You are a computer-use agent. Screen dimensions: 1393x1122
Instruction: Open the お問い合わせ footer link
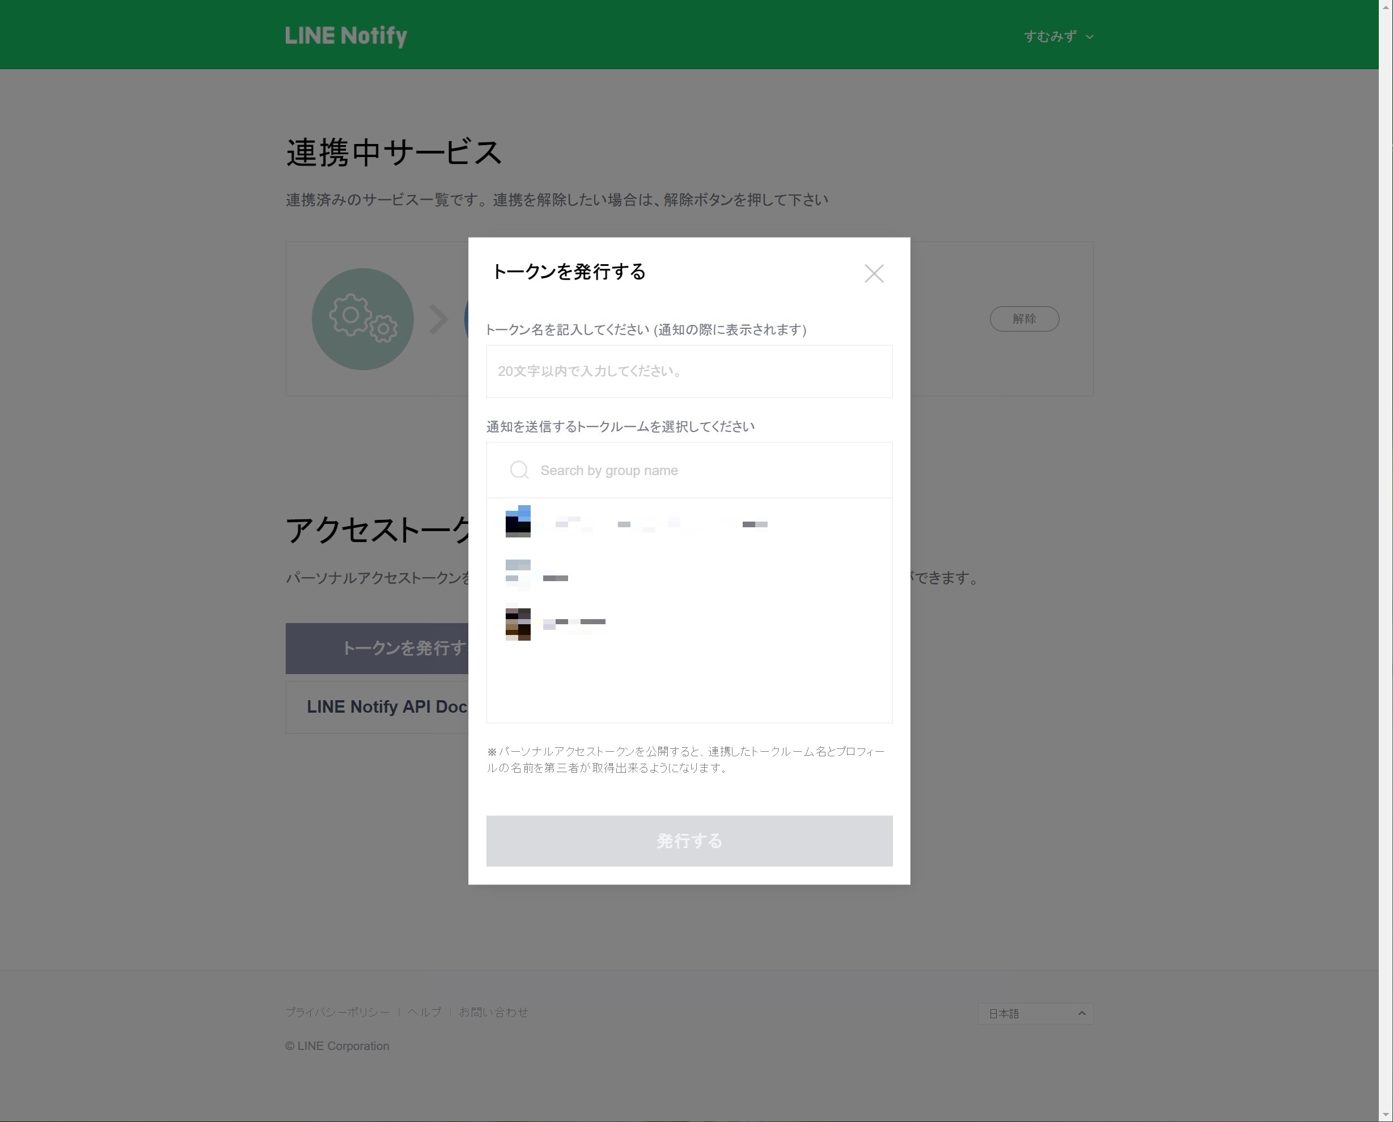pos(493,1011)
